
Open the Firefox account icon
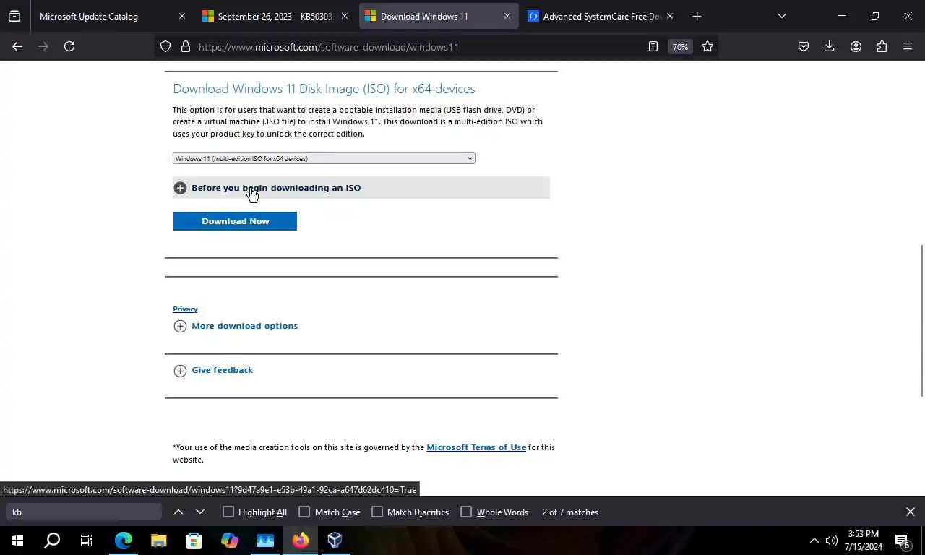[x=856, y=46]
